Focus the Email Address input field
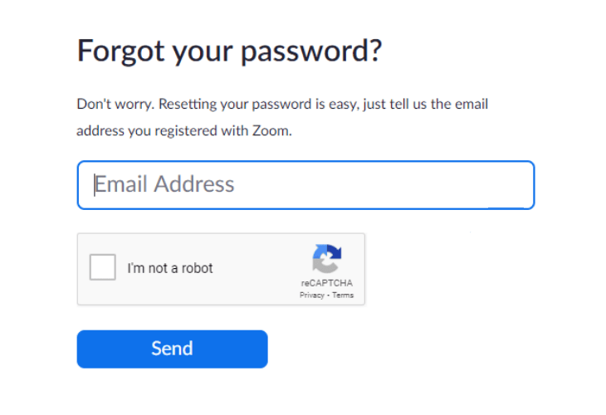This screenshot has height=415, width=606. (x=305, y=184)
